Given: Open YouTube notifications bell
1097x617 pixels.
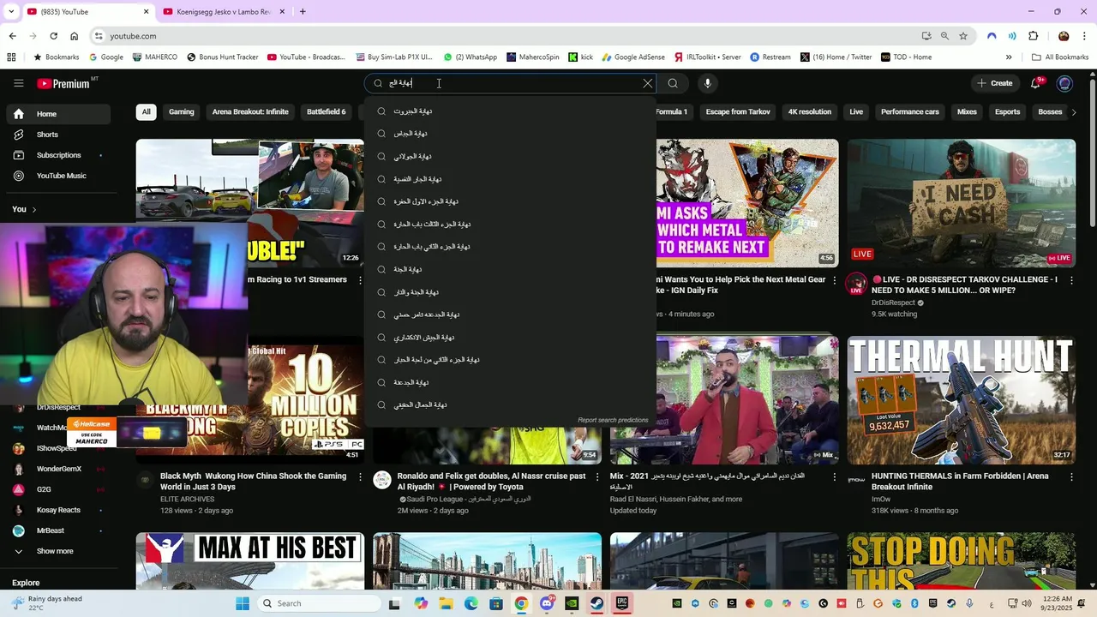Looking at the screenshot, I should coord(1037,83).
